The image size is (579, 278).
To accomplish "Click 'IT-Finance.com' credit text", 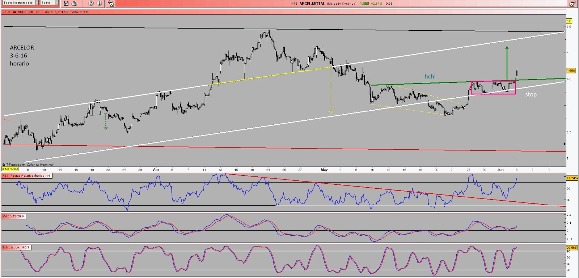I will tap(15, 164).
